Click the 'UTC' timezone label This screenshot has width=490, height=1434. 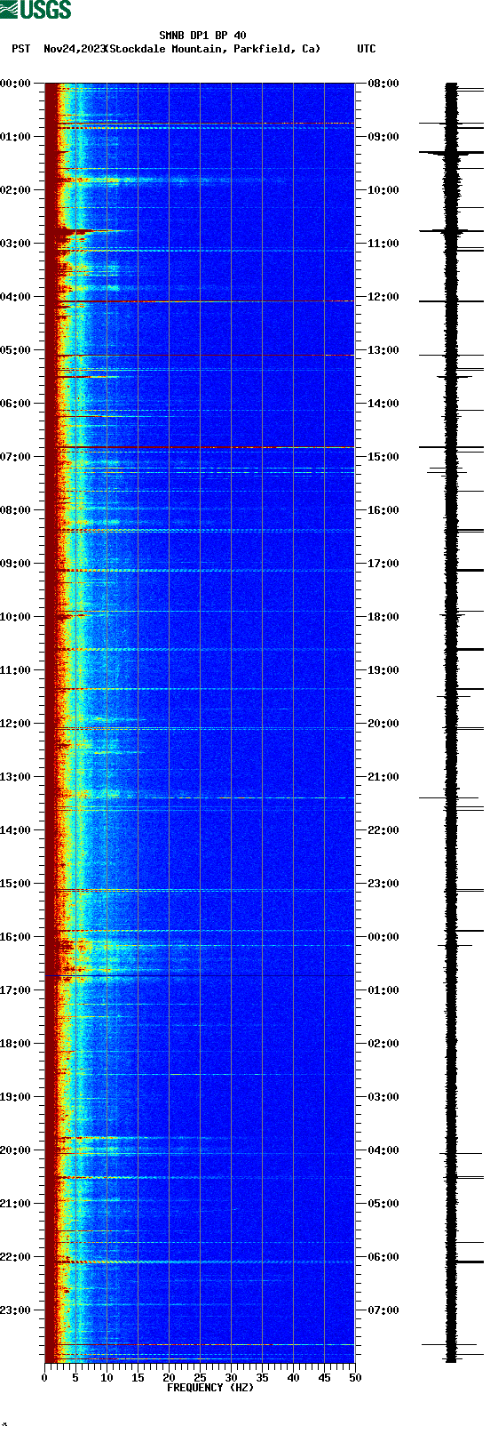pyautogui.click(x=367, y=49)
